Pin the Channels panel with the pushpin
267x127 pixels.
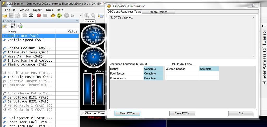click(x=77, y=21)
